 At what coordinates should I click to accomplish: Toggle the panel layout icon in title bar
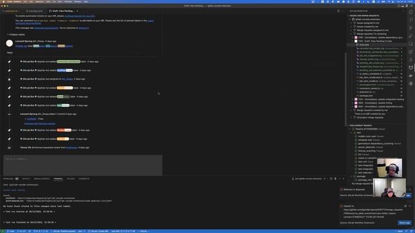coord(403,6)
